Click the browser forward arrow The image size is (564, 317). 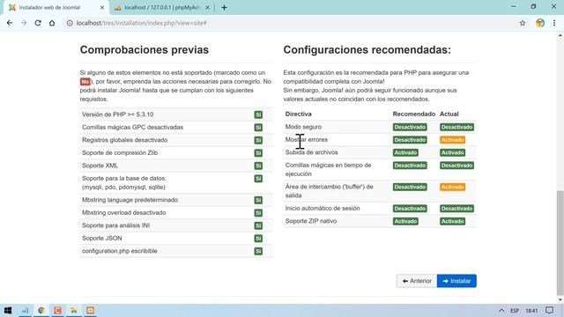tap(24, 23)
